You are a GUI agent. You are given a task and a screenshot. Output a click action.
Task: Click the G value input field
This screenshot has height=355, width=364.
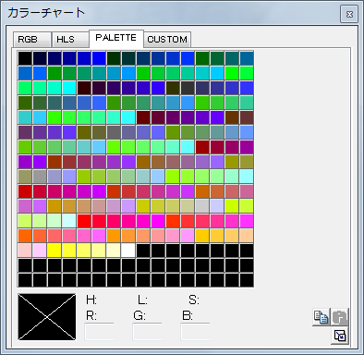point(147,332)
